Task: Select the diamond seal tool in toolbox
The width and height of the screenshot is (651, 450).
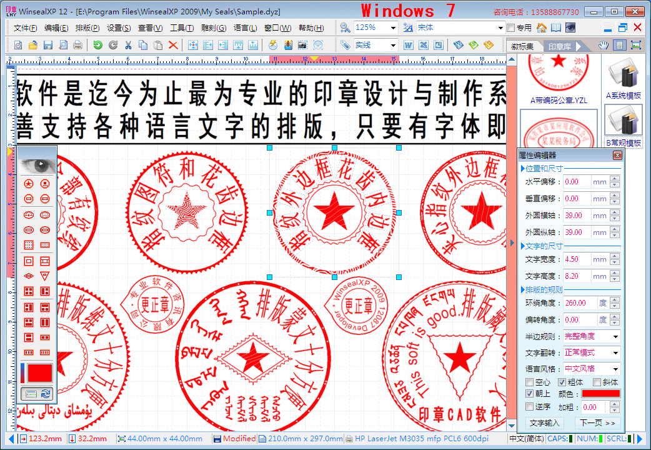Action: click(29, 276)
